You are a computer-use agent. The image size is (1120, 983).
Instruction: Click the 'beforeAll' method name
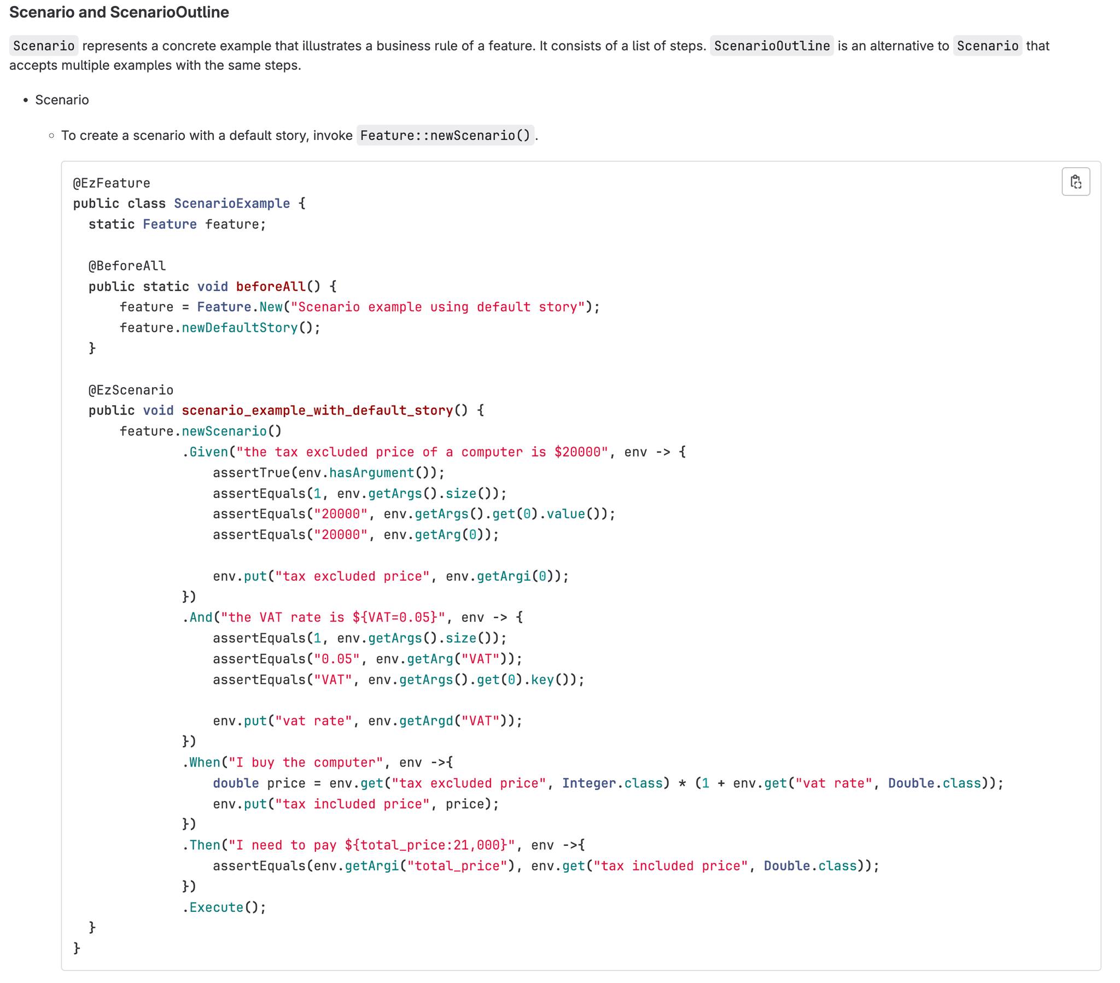coord(271,286)
